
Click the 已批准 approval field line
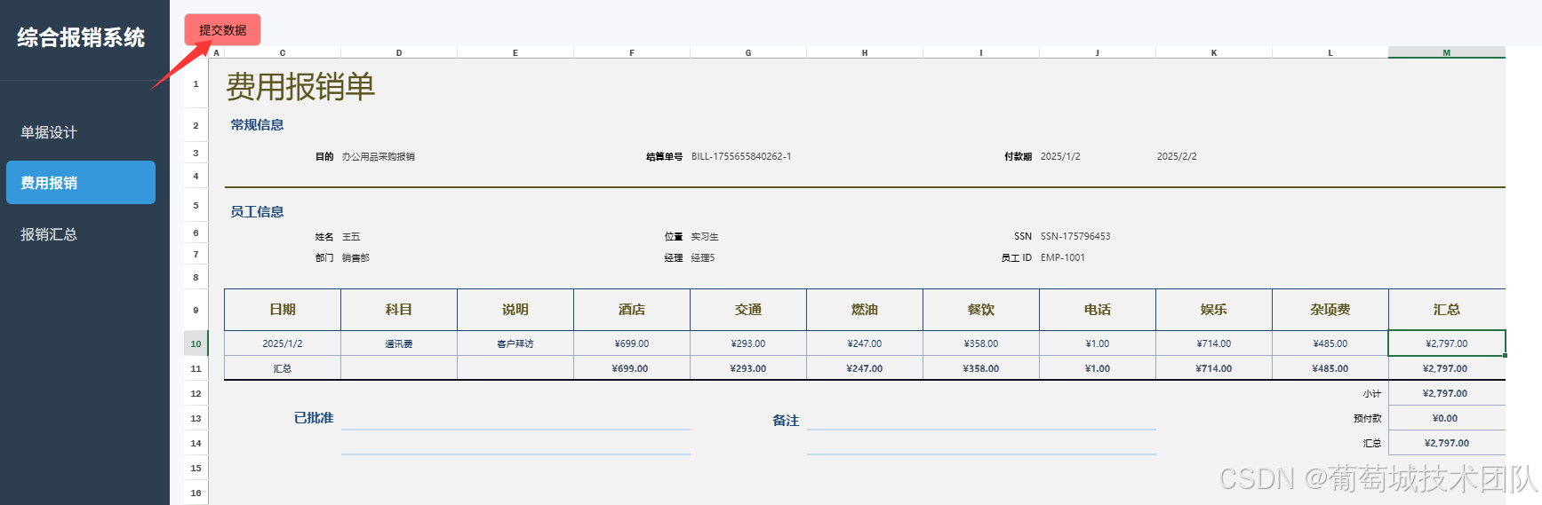click(x=515, y=418)
